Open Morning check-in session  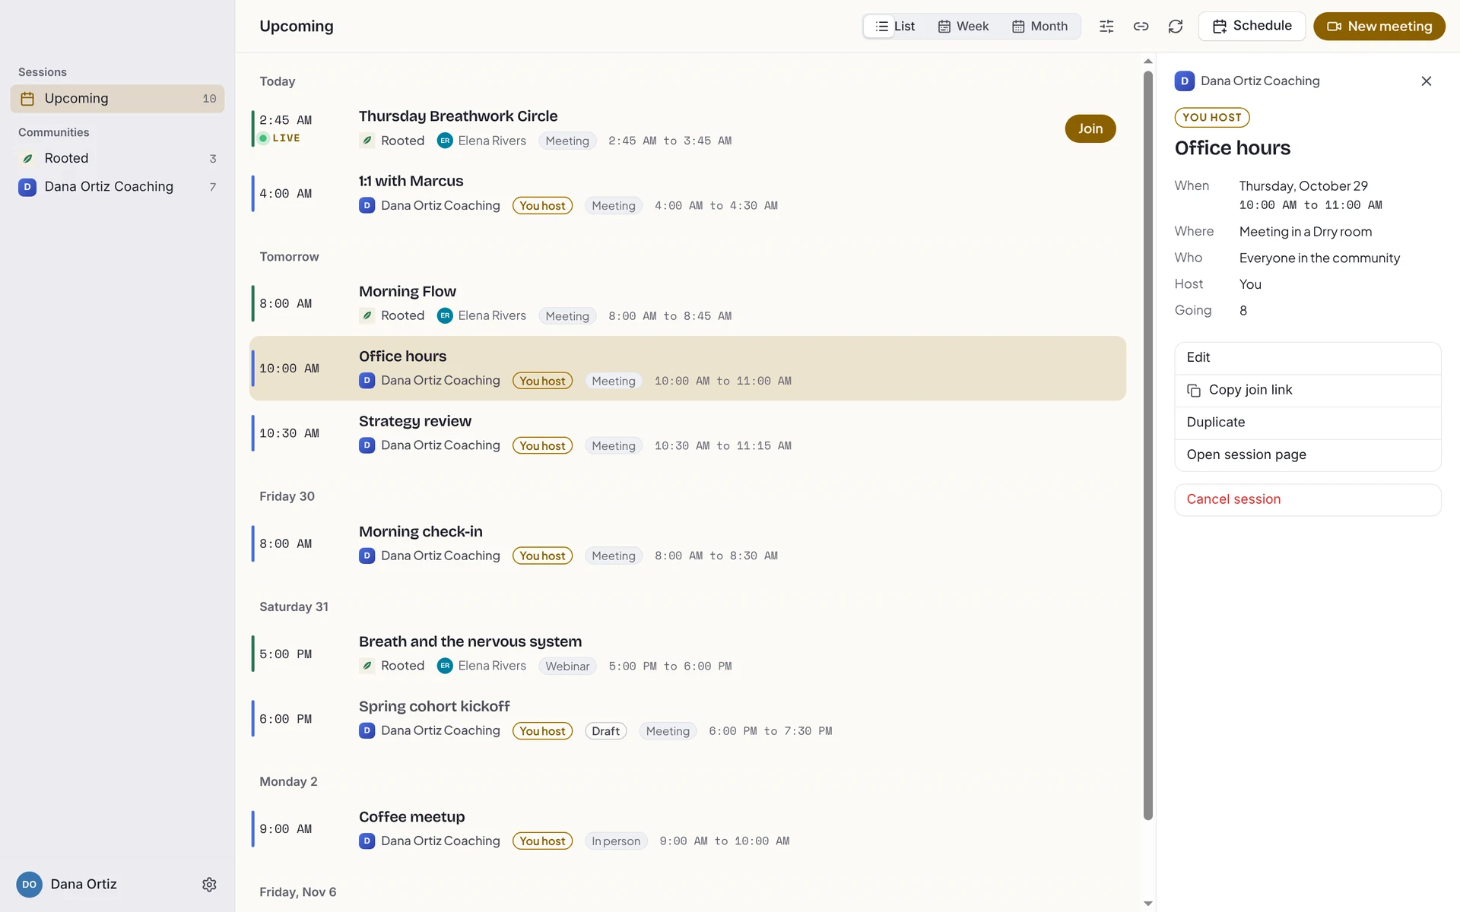(687, 544)
